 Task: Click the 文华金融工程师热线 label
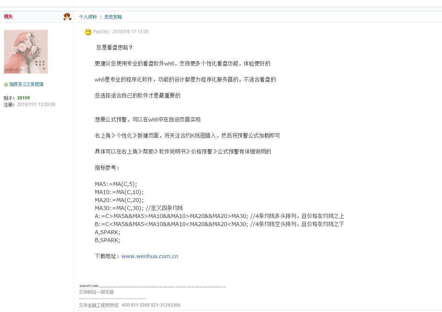[99, 305]
